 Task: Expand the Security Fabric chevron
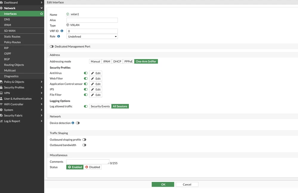[x=41, y=115]
